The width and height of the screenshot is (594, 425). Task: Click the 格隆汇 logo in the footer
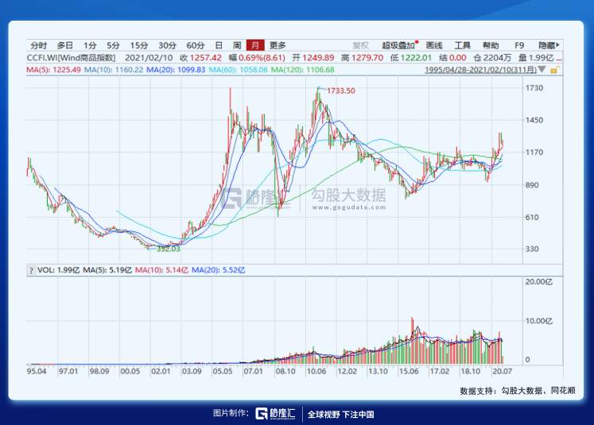click(275, 414)
